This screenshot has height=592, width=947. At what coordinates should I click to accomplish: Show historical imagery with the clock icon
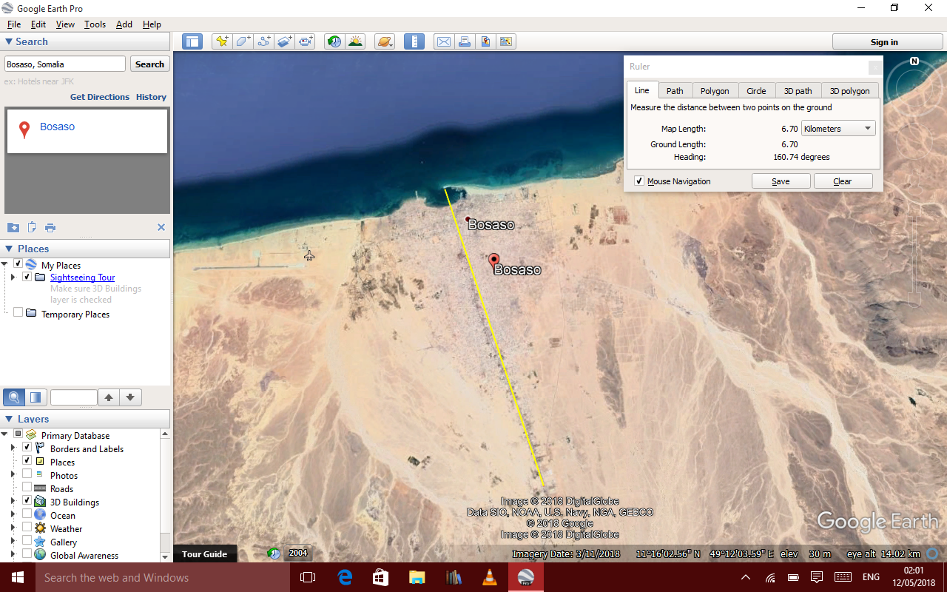334,42
